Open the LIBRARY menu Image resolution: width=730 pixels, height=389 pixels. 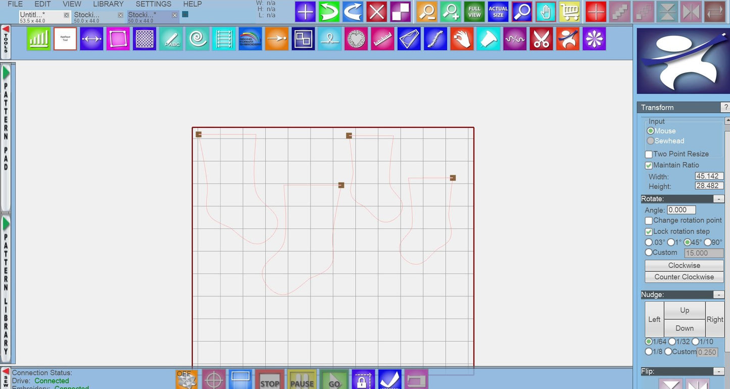tap(108, 4)
